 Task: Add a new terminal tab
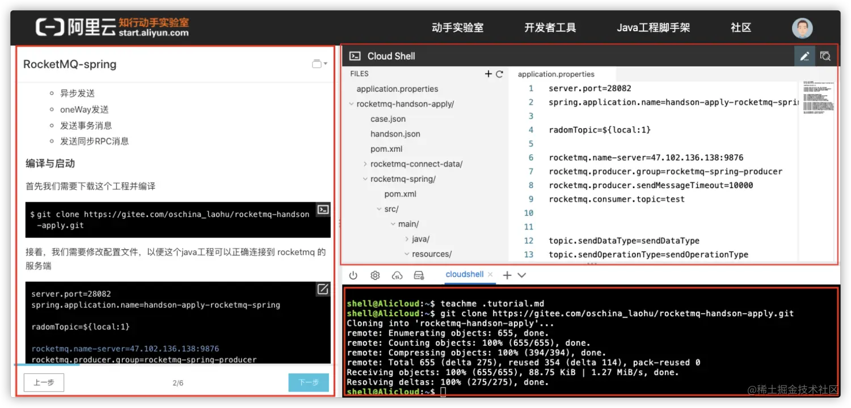pos(507,275)
